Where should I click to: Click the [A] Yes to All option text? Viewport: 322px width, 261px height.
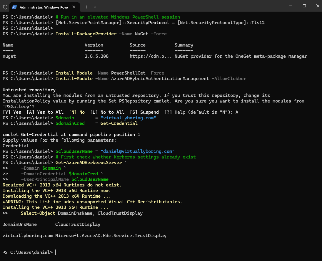45,112
